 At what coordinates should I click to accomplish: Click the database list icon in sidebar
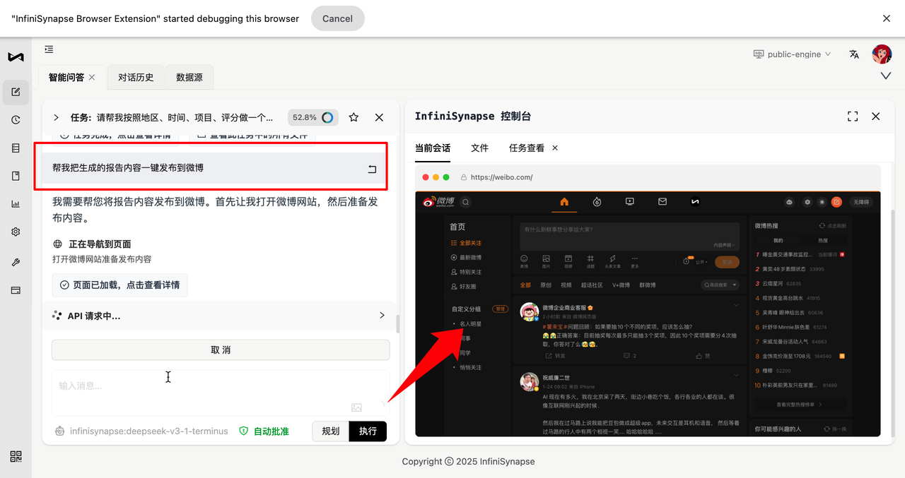(16, 148)
